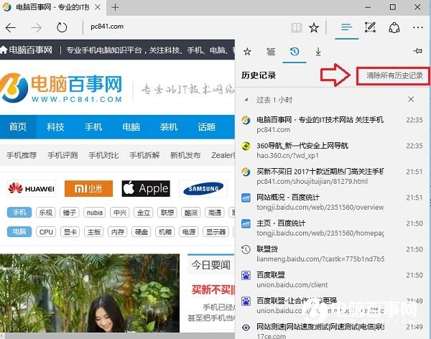This screenshot has height=339, width=431.
Task: Go back to previous page
Action: pos(11,27)
